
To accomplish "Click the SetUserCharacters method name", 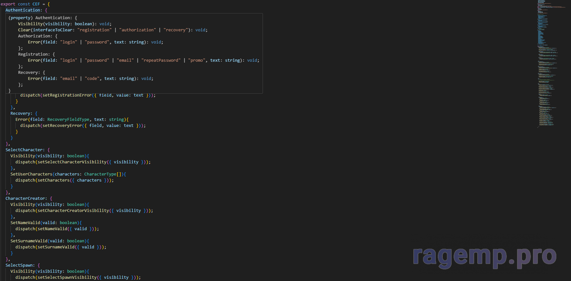I will click(31, 174).
